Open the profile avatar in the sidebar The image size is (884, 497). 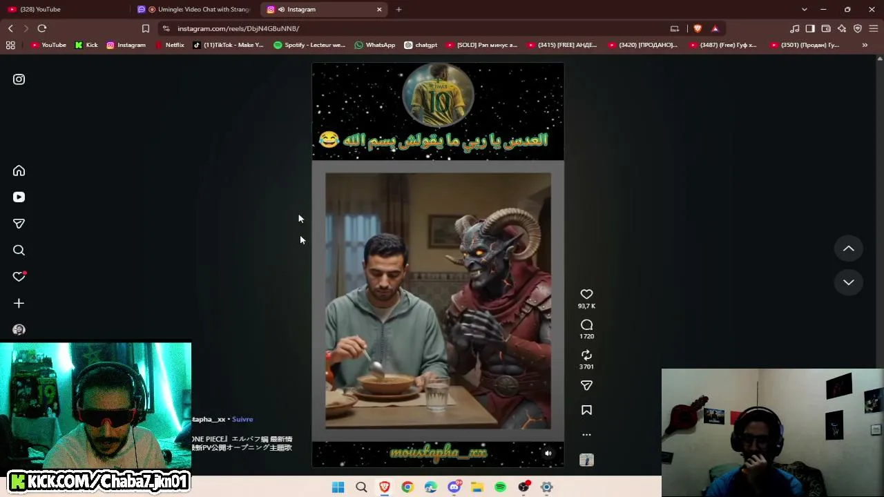click(19, 330)
